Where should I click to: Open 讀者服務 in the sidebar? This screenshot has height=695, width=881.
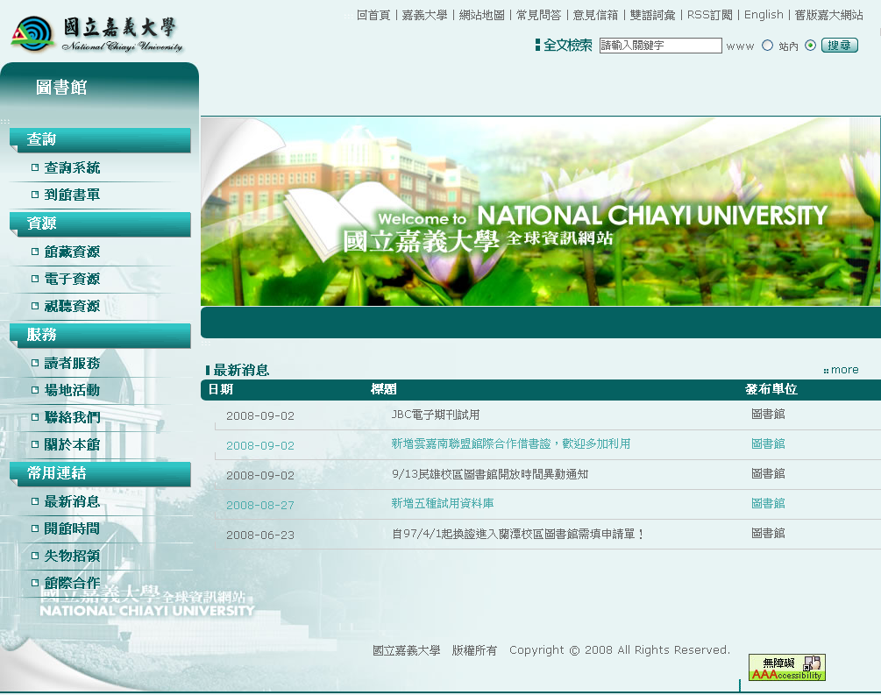(72, 363)
